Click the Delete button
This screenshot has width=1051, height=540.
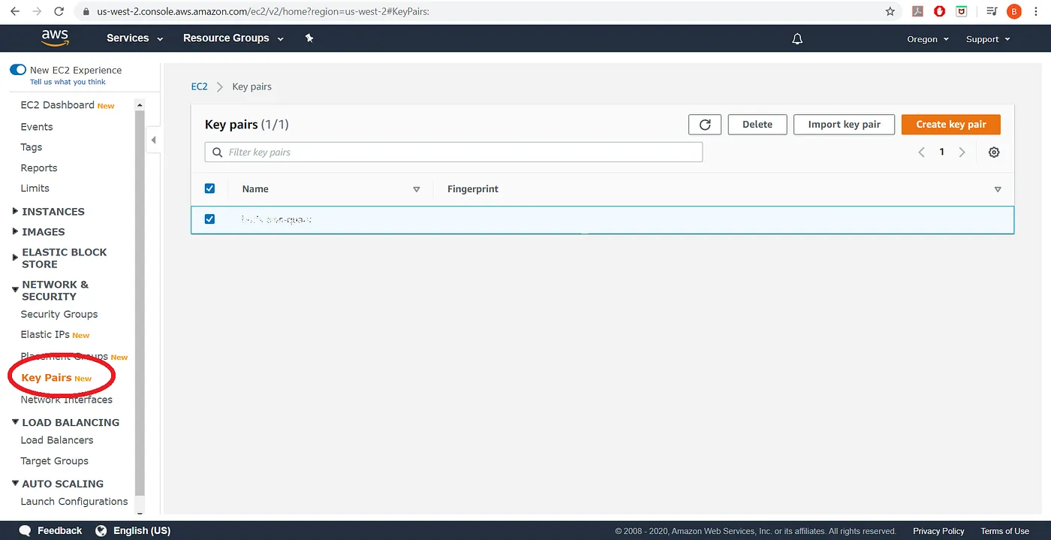757,125
